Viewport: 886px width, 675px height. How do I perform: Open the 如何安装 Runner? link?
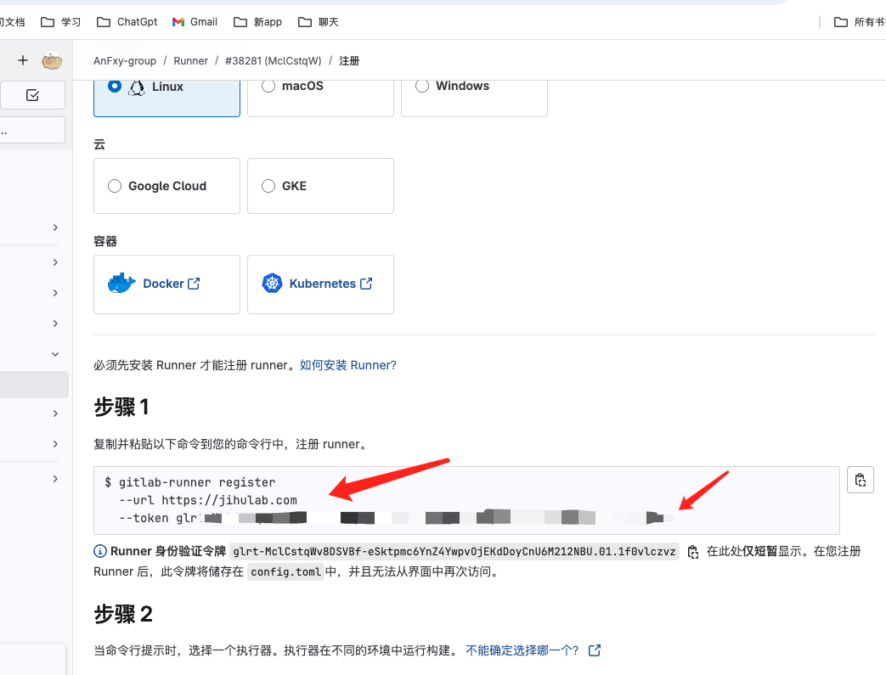coord(348,365)
